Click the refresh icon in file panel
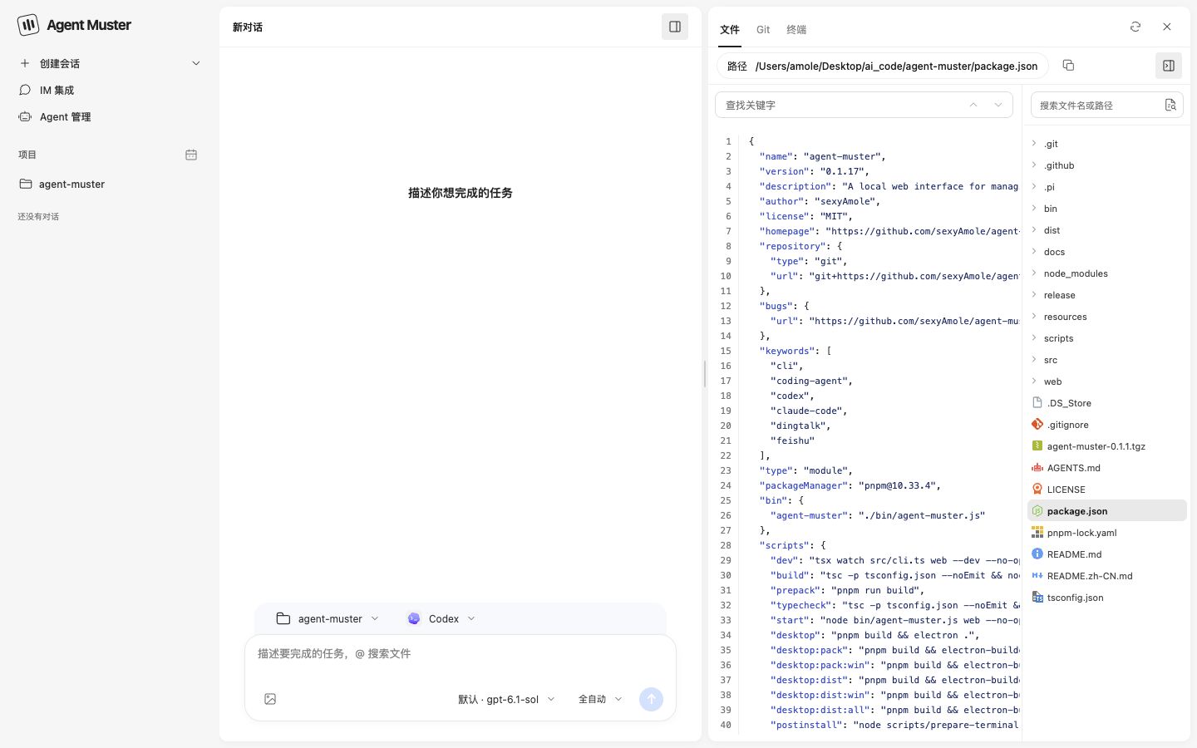The image size is (1197, 748). point(1135,27)
